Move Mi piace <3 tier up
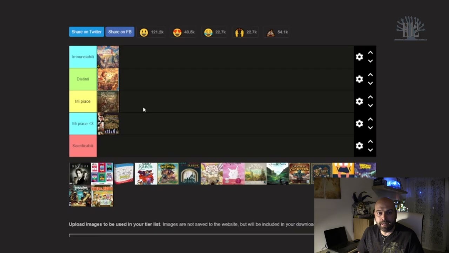Viewport: 449px width, 253px height. click(x=370, y=119)
